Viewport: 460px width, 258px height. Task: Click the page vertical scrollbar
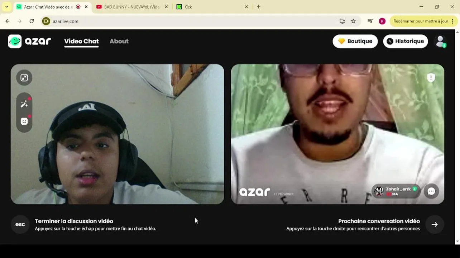457,136
